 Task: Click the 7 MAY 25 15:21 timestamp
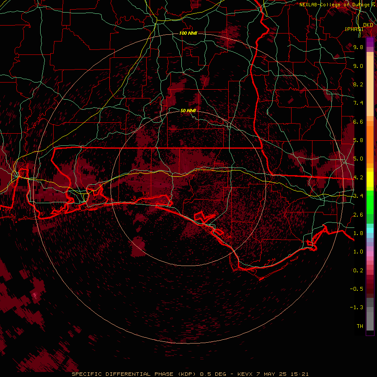tap(282, 374)
